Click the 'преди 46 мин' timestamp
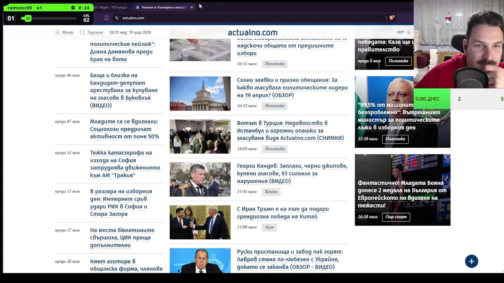This screenshot has height=283, width=504. 67,75
